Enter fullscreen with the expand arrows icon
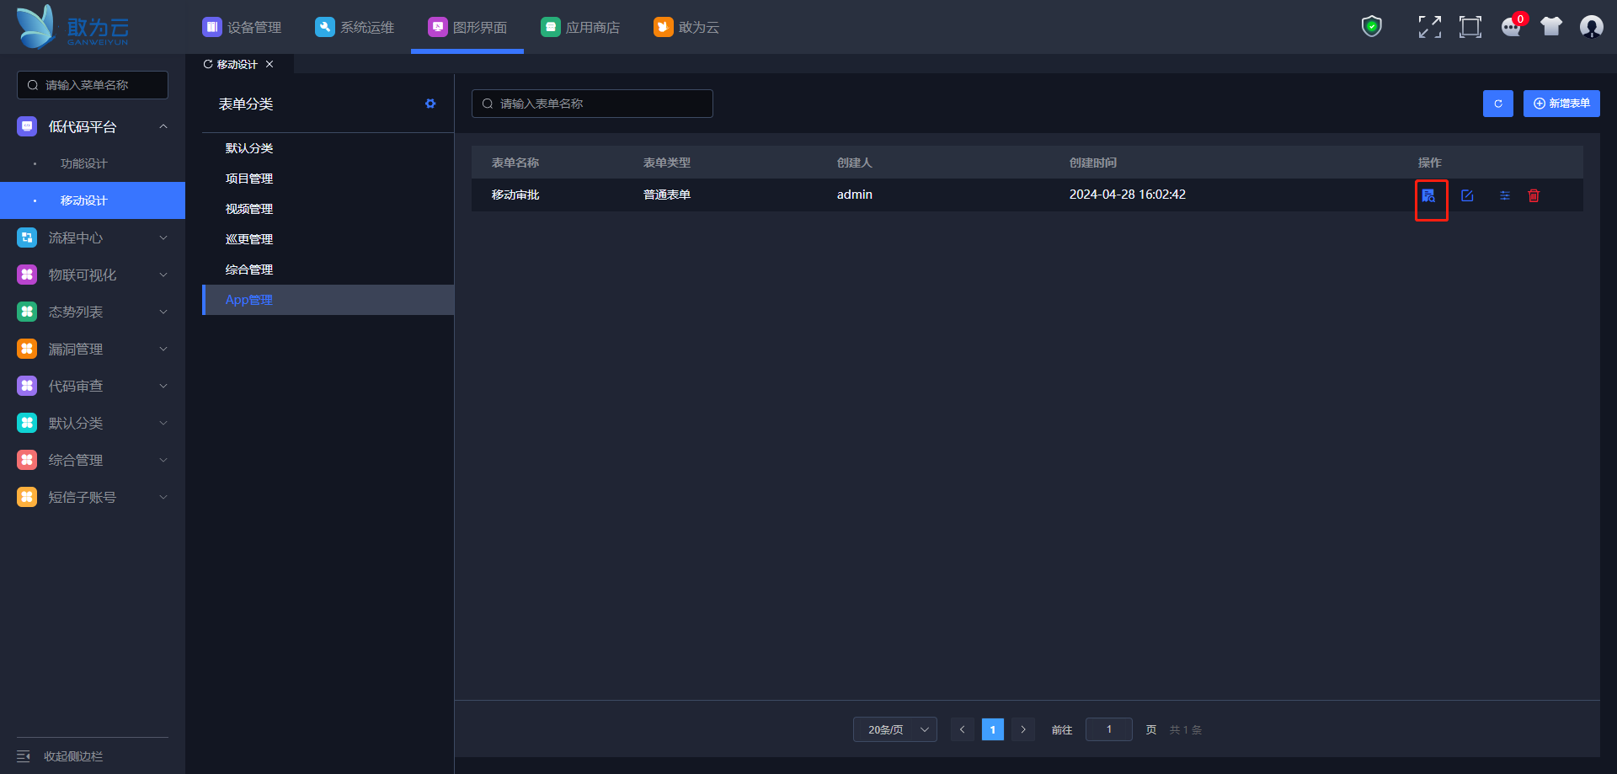 point(1429,27)
